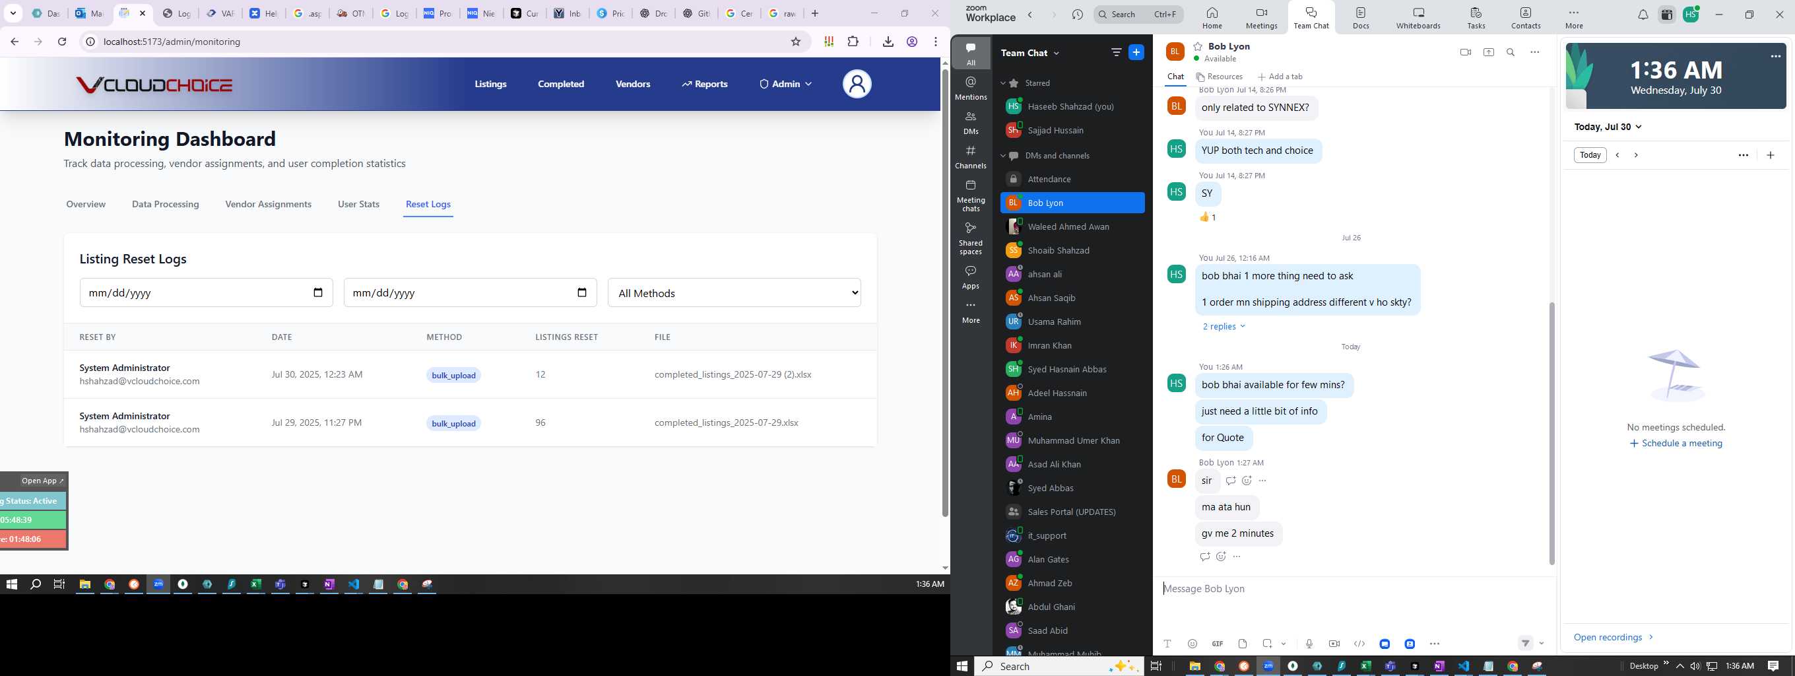Open recordings link in Zoom

tap(1613, 637)
